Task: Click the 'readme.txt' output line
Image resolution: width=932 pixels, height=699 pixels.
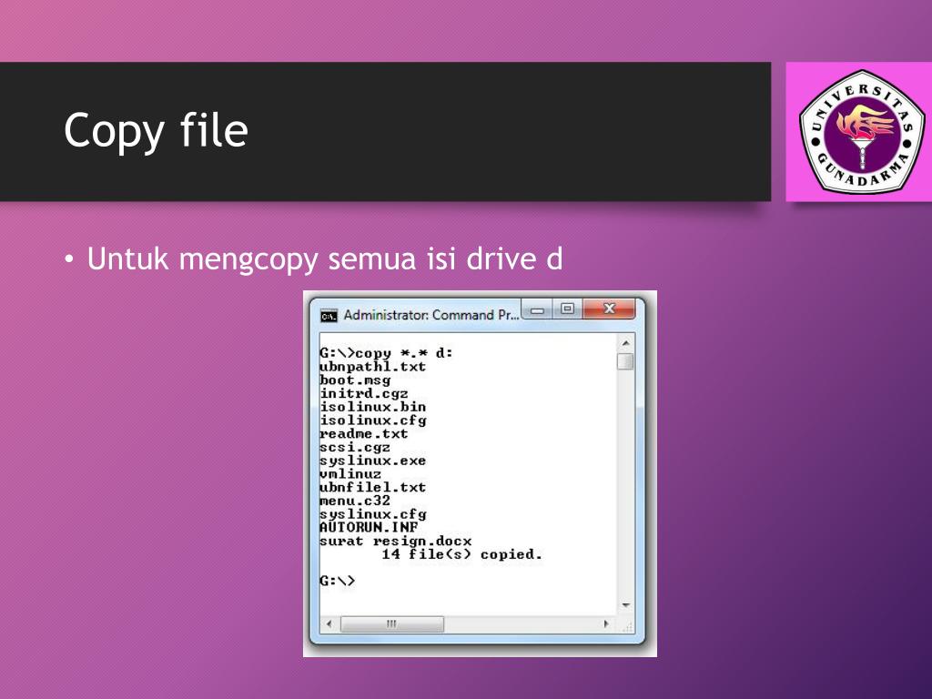Action: (x=364, y=434)
